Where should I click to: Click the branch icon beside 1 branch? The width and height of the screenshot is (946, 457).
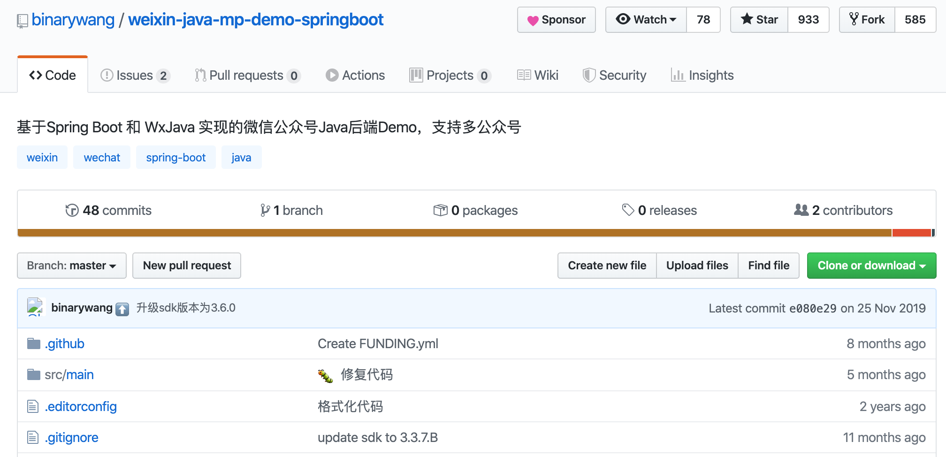(x=265, y=210)
